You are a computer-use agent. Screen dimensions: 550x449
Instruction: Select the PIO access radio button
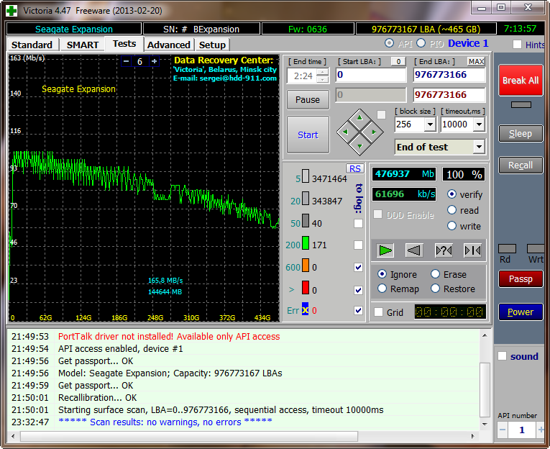click(x=421, y=43)
